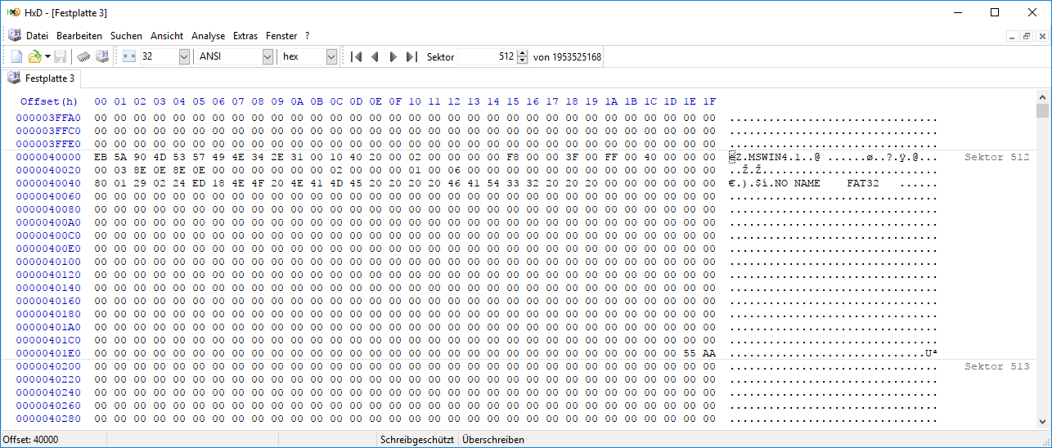Select the Festplatte 3 tab
Screen dimensions: 1052x448
[x=43, y=78]
